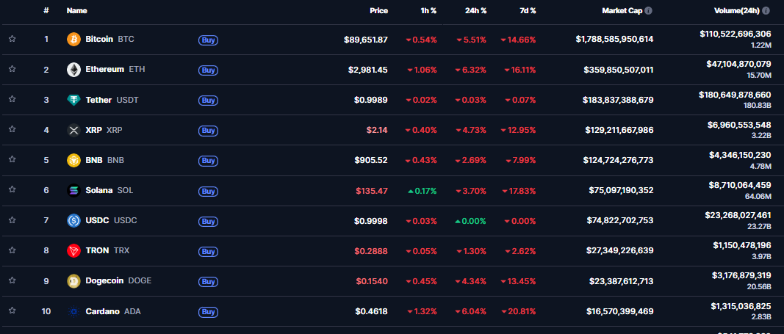Viewport: 784px width, 334px height.
Task: Open the USDC coin name link
Action: 98,220
